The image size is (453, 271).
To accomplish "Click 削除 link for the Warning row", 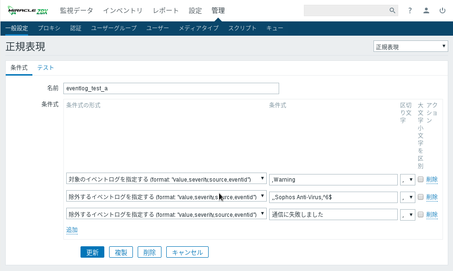I will click(x=432, y=179).
